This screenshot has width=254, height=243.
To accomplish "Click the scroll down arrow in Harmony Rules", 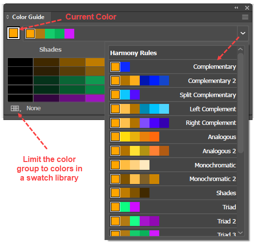I will 240,233.
